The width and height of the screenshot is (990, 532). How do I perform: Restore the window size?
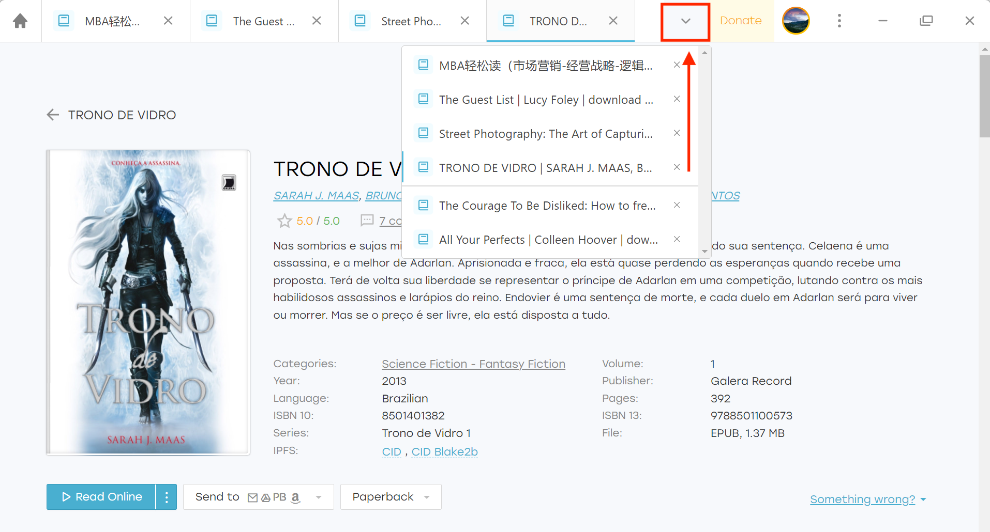(x=926, y=21)
